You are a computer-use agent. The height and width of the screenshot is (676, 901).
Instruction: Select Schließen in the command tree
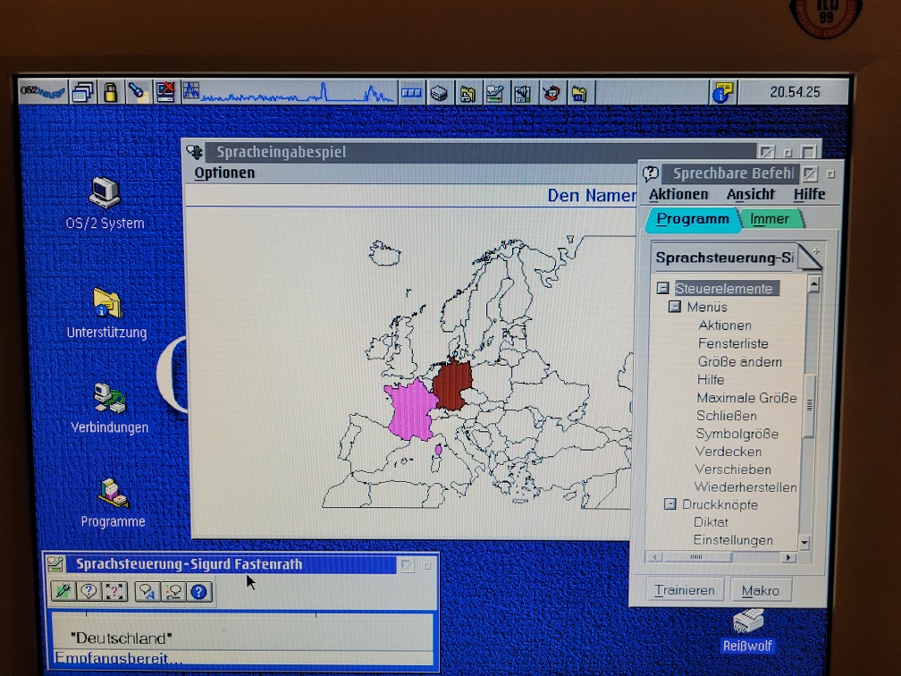click(x=727, y=416)
